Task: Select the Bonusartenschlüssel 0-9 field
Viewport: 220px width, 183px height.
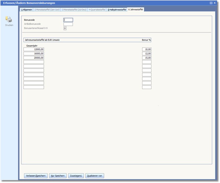Action: pyautogui.click(x=65, y=28)
